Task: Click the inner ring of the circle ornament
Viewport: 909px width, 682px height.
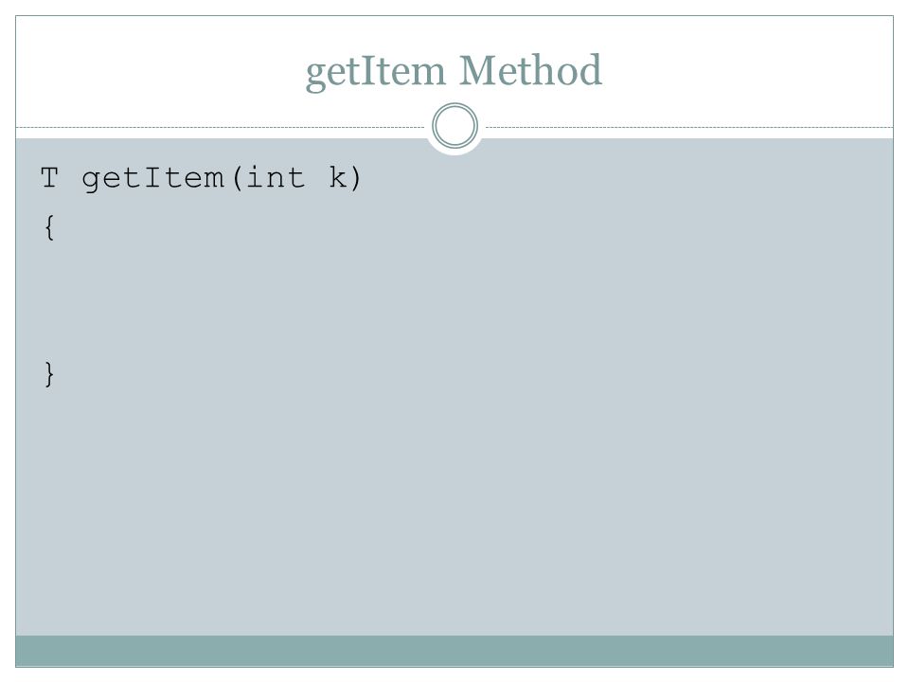Action: click(455, 125)
